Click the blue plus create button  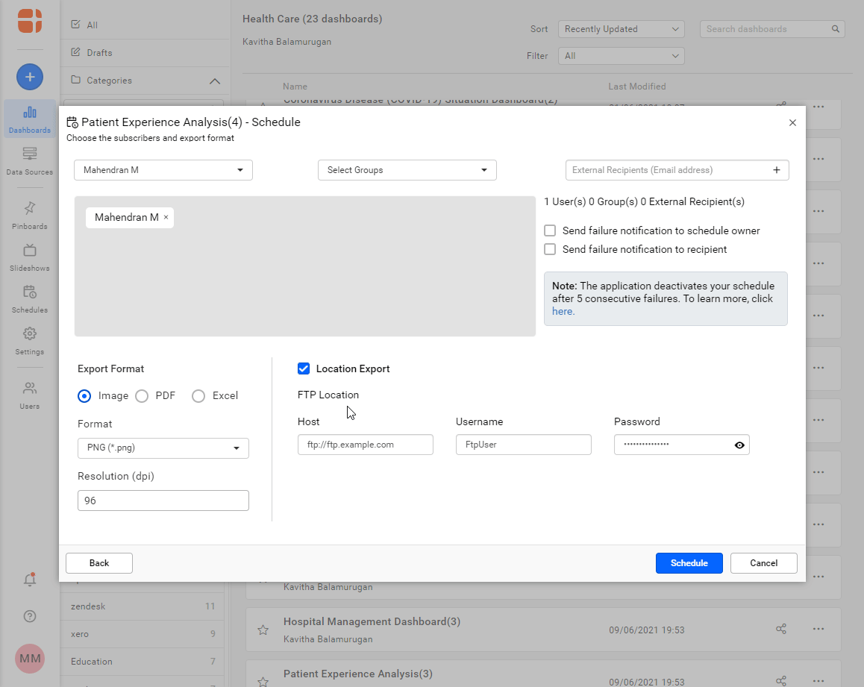click(29, 77)
